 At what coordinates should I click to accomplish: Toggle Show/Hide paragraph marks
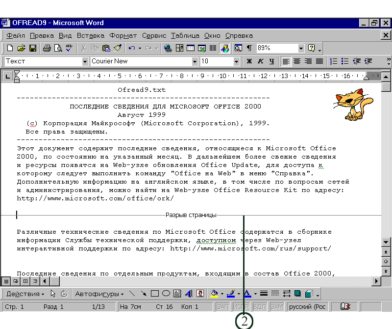point(249,48)
